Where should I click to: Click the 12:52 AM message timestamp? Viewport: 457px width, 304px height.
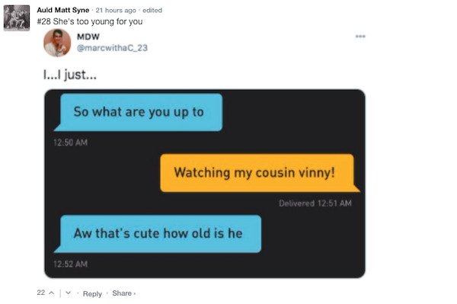(71, 264)
